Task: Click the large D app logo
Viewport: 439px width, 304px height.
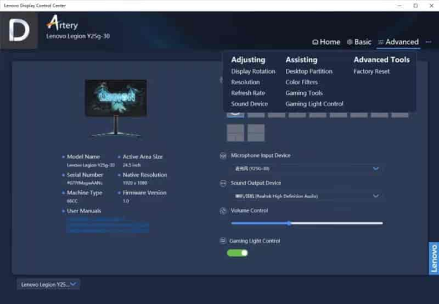Action: [19, 30]
